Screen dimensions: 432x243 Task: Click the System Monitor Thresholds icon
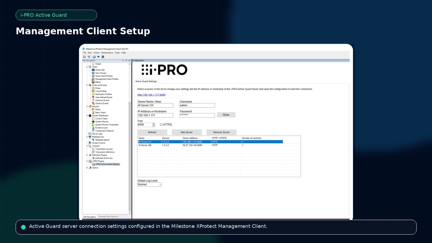pos(93,125)
